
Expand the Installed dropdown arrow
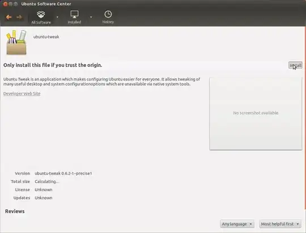click(91, 17)
